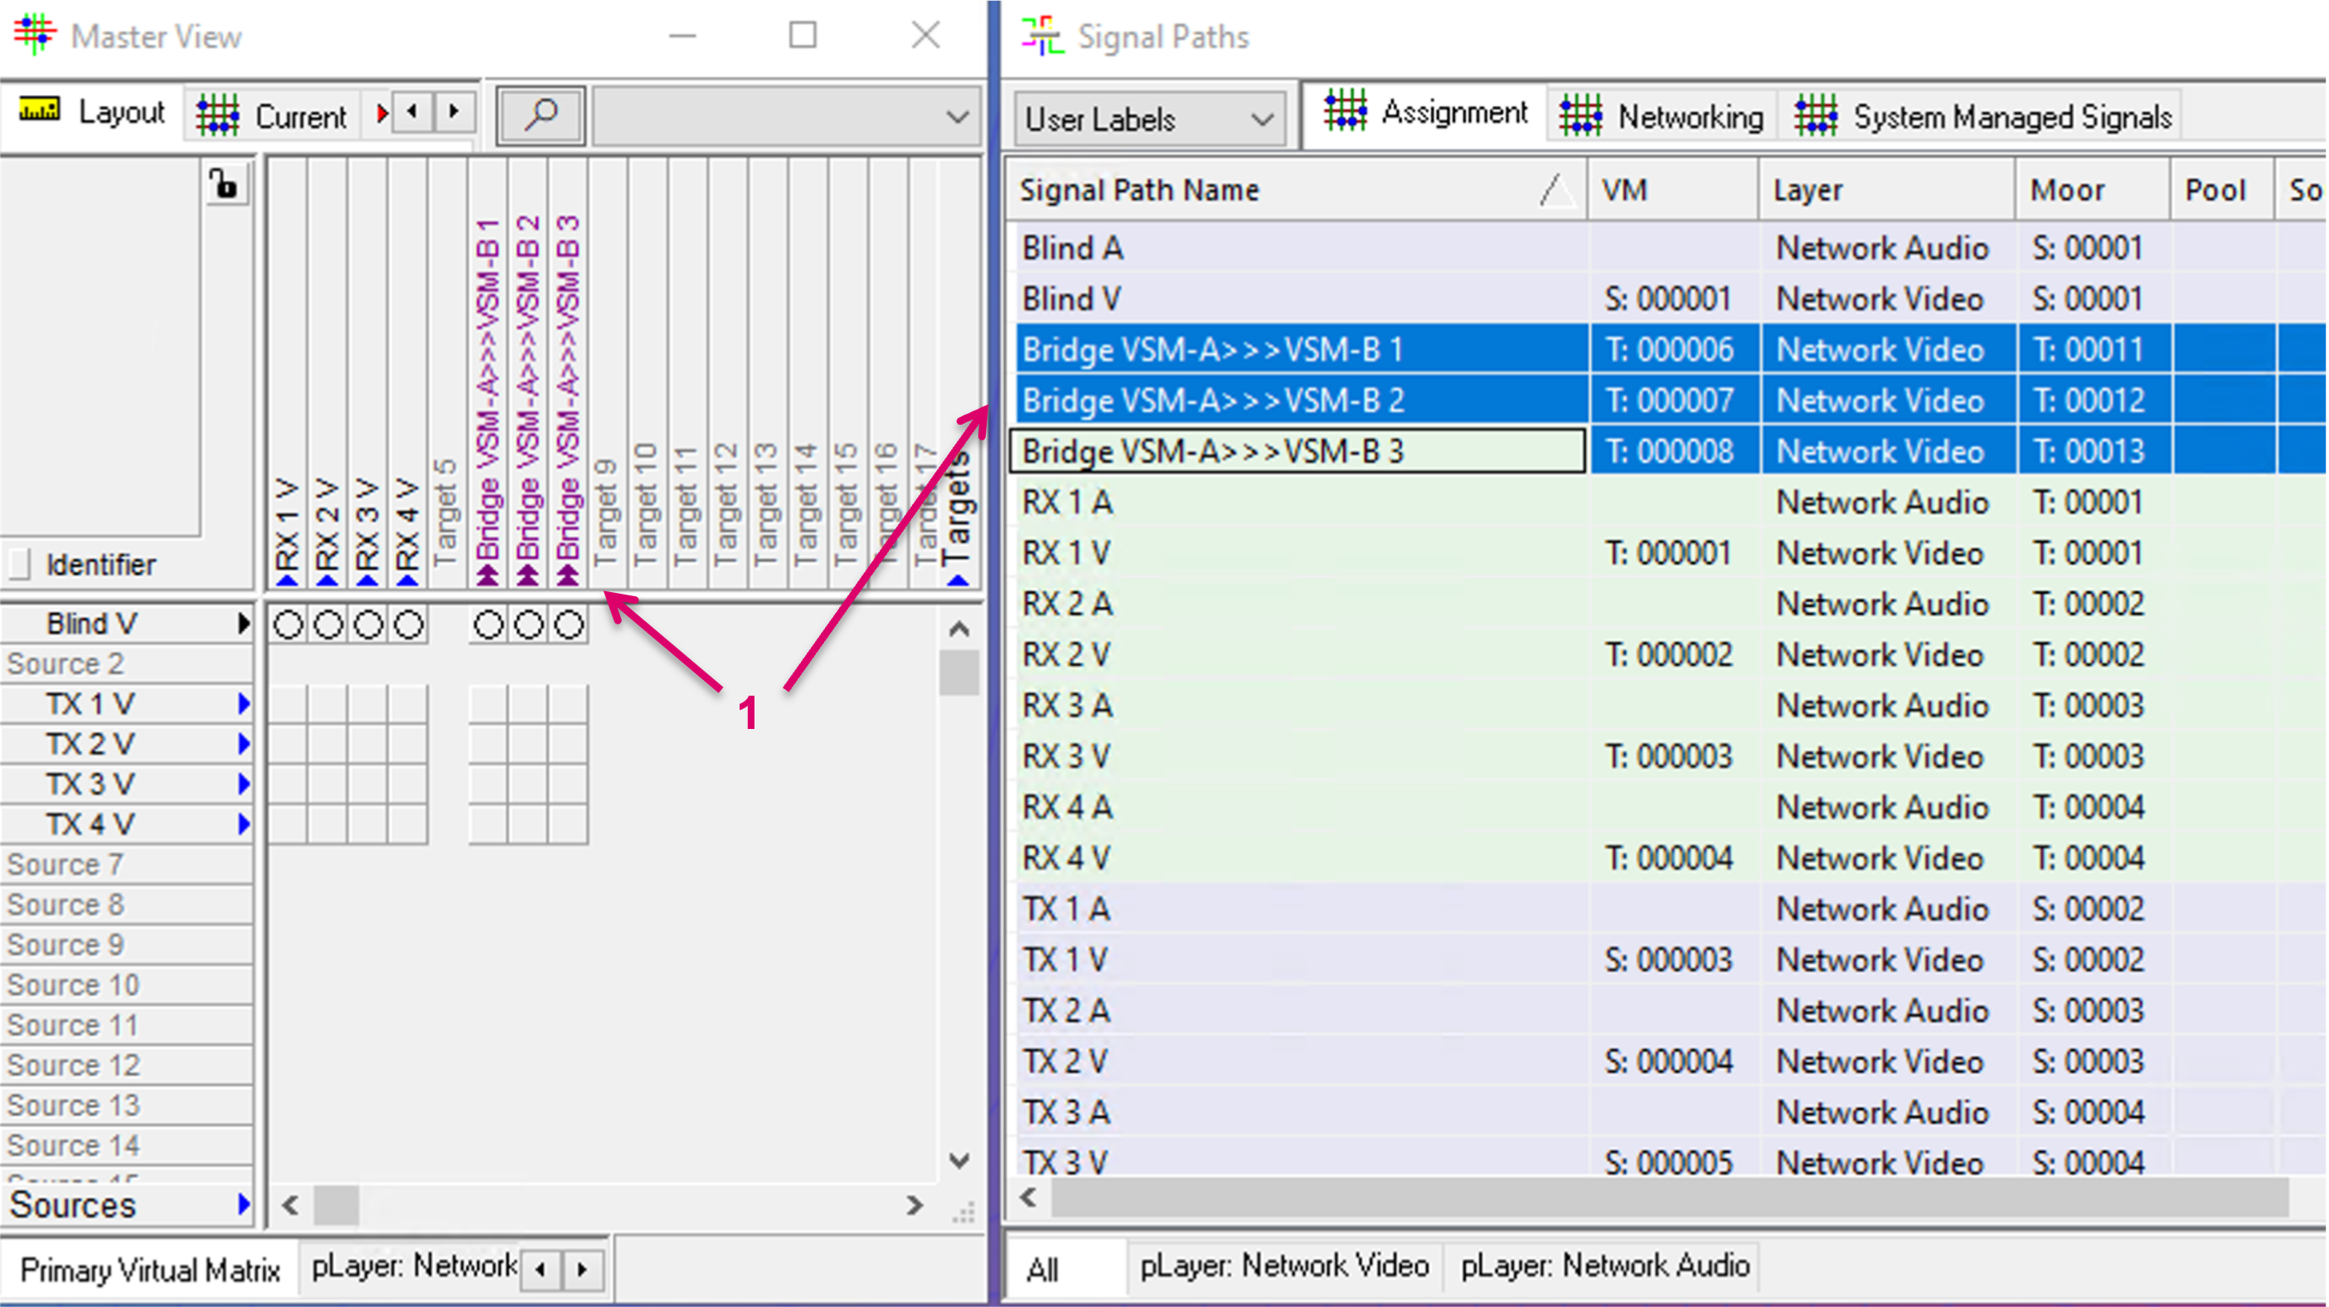Screen dimensions: 2329x1307
Task: Go to previous view with left arrow
Action: [413, 113]
